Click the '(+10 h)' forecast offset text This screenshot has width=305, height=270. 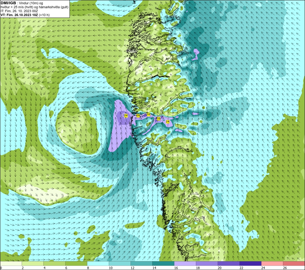[x=44, y=15]
